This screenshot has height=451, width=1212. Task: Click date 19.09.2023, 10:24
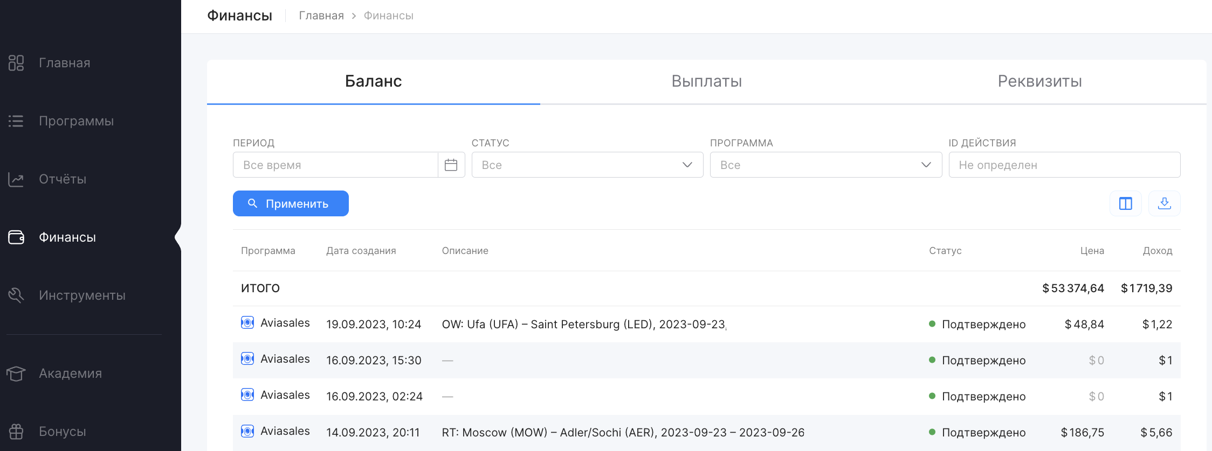(x=374, y=325)
